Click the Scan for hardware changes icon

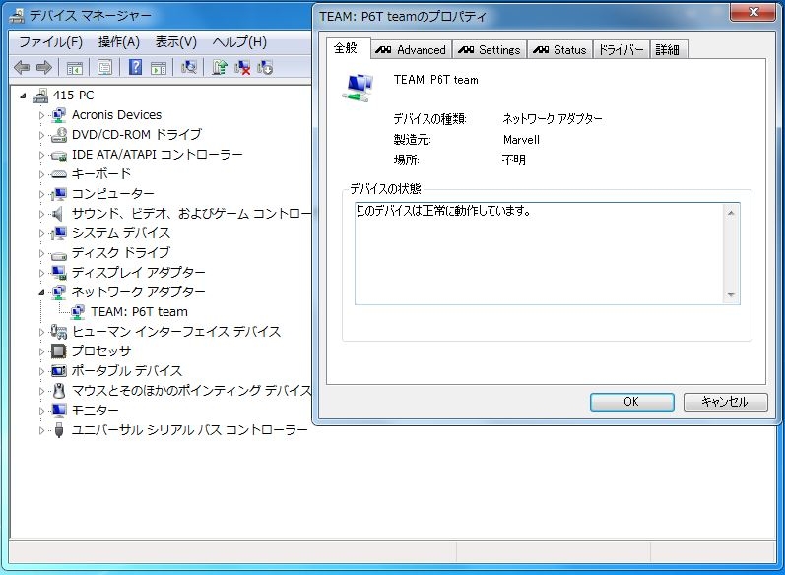tap(189, 67)
